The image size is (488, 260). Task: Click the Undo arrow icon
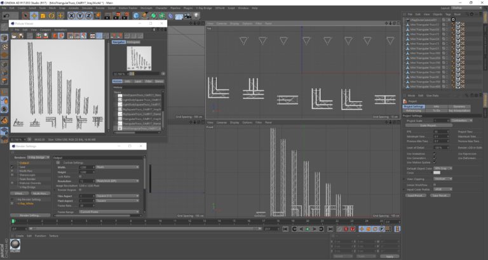tap(6, 16)
